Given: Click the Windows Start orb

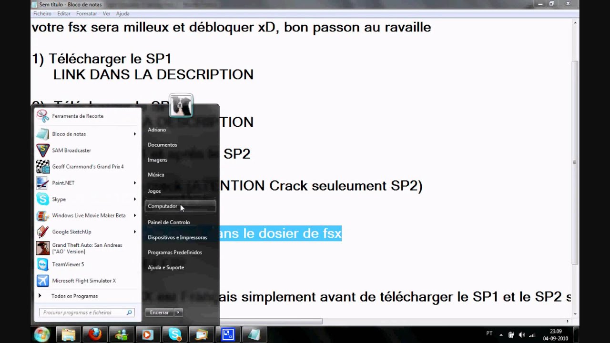Looking at the screenshot, I should (41, 334).
